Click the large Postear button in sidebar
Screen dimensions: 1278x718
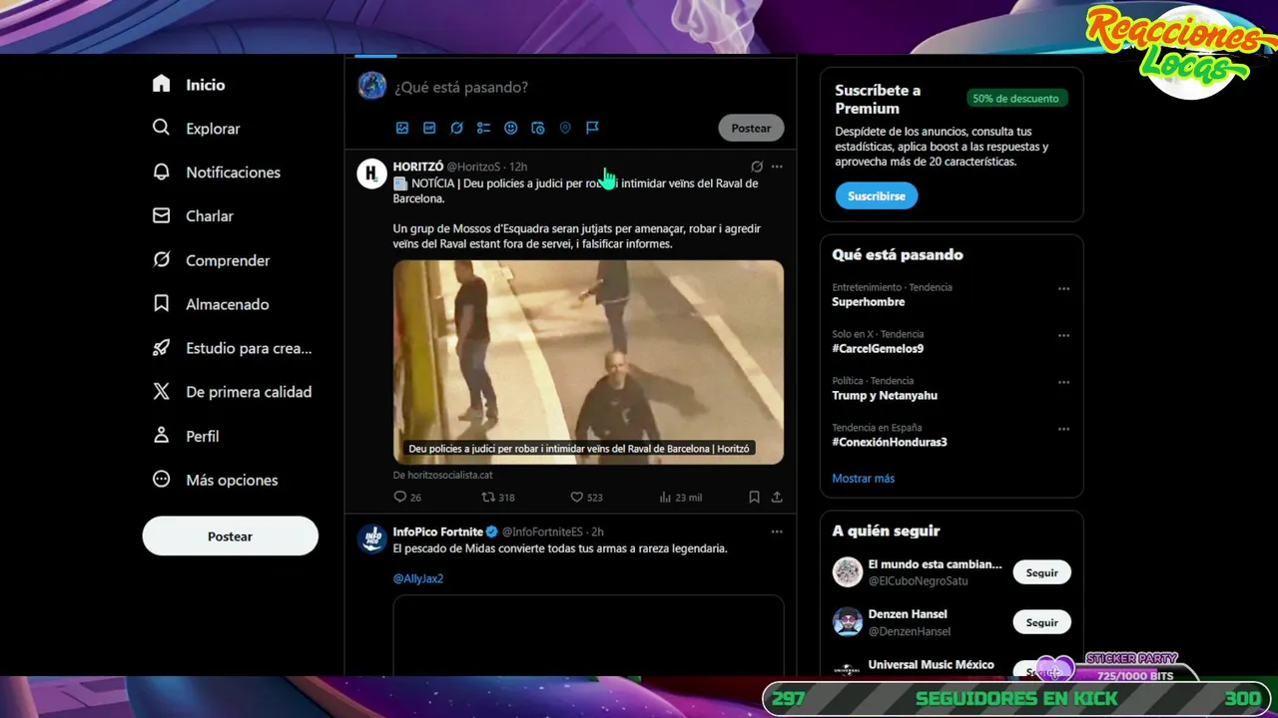pyautogui.click(x=231, y=537)
